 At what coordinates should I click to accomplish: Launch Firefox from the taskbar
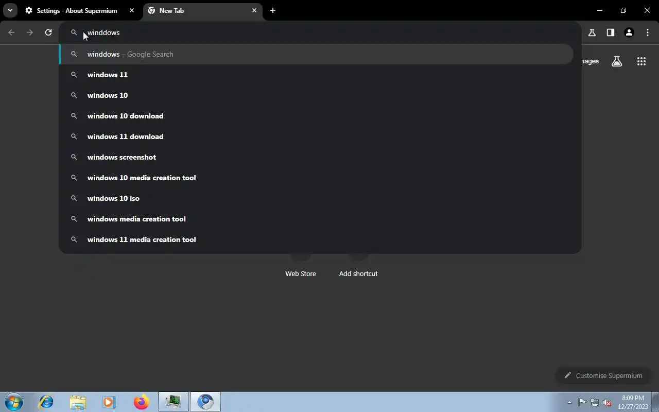[141, 402]
